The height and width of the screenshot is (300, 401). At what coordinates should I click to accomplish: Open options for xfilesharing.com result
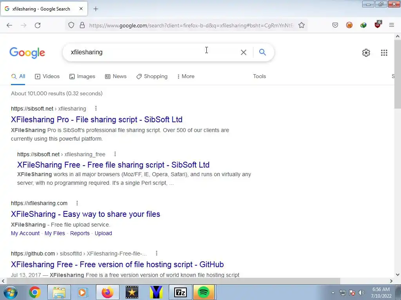point(77,203)
